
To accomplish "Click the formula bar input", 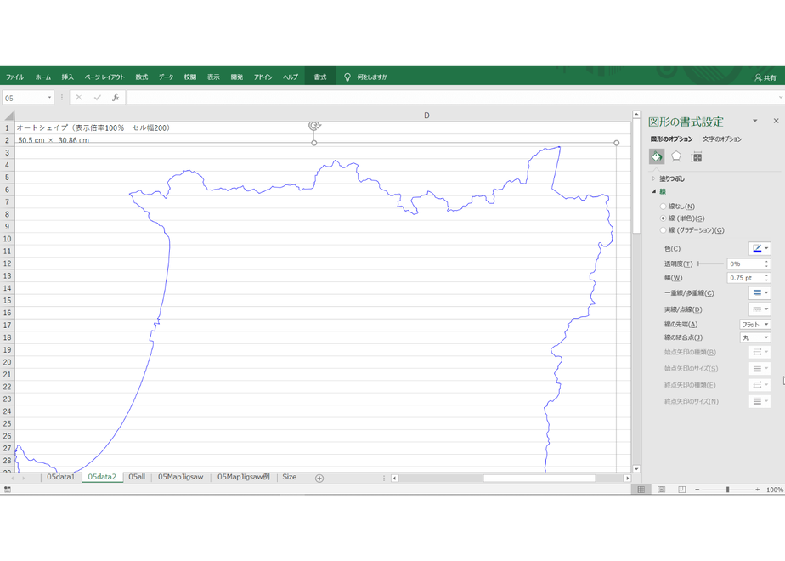I will [452, 98].
